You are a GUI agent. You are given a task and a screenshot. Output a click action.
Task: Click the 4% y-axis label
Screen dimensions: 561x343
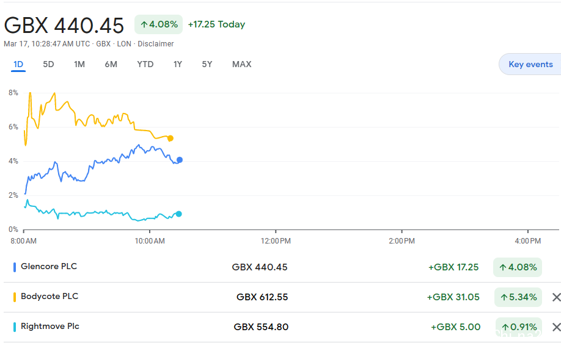coord(13,161)
